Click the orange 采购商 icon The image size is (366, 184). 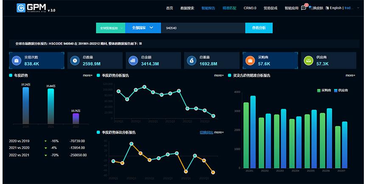249,60
